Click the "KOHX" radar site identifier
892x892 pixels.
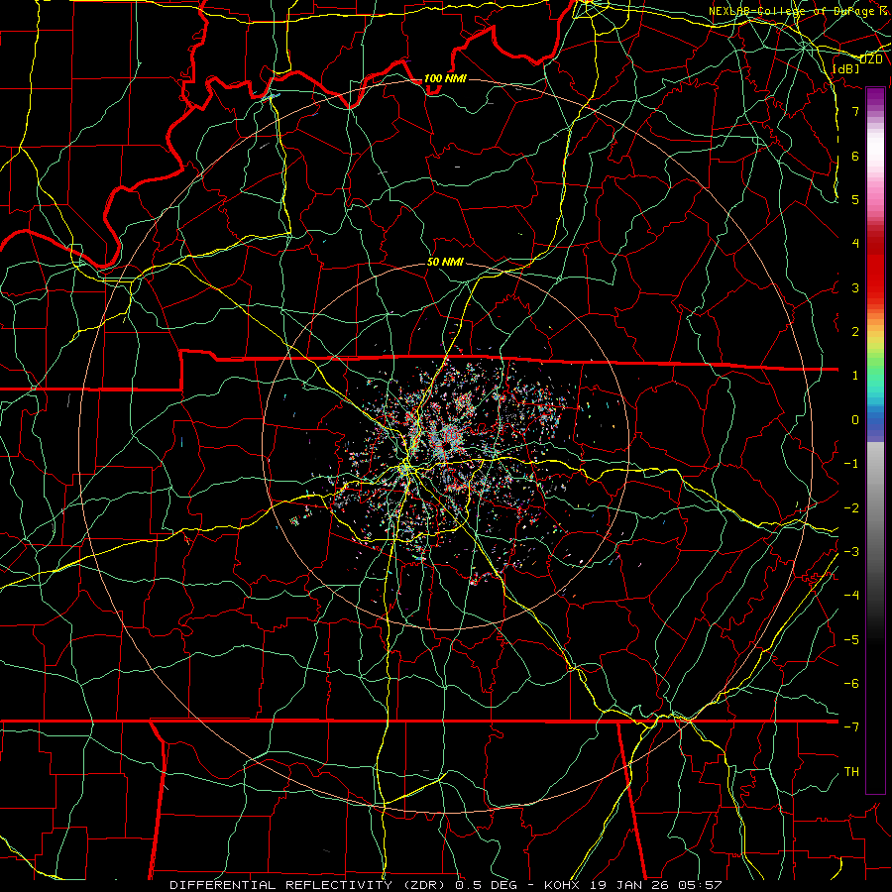(562, 885)
